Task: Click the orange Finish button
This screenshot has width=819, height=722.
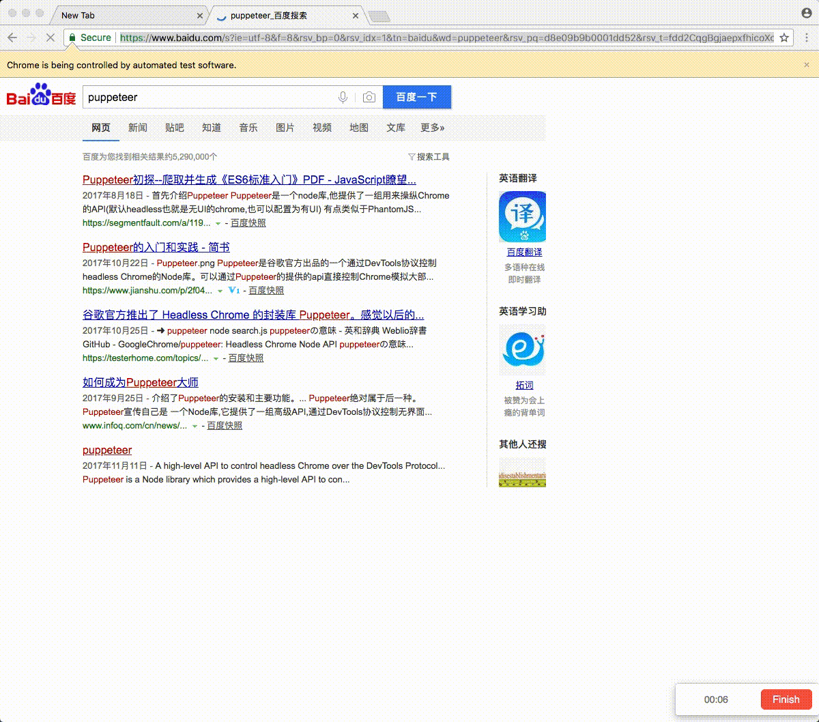Action: coord(786,699)
